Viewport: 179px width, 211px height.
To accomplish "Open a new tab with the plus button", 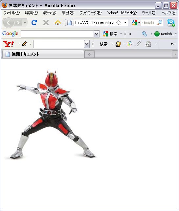I will tap(90, 54).
